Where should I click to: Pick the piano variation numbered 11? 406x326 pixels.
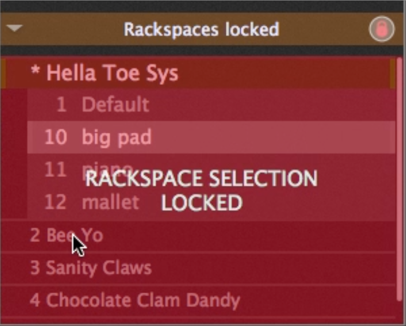click(211, 170)
